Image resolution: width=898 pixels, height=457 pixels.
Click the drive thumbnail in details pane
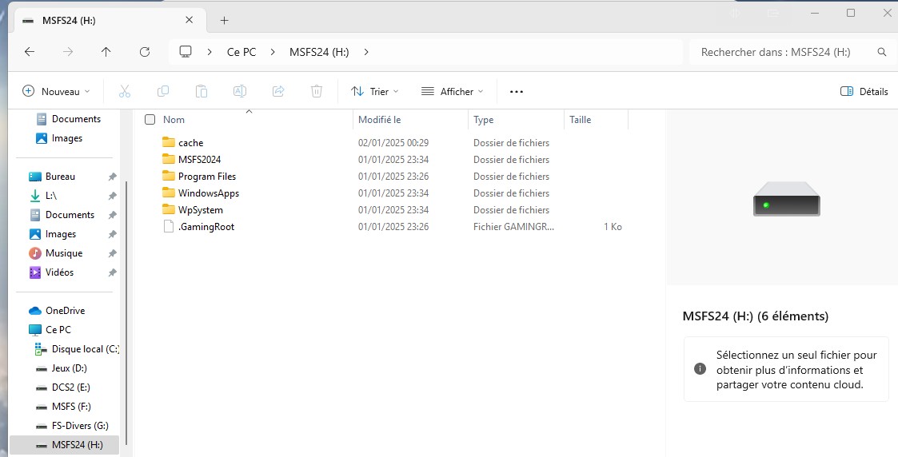point(786,198)
